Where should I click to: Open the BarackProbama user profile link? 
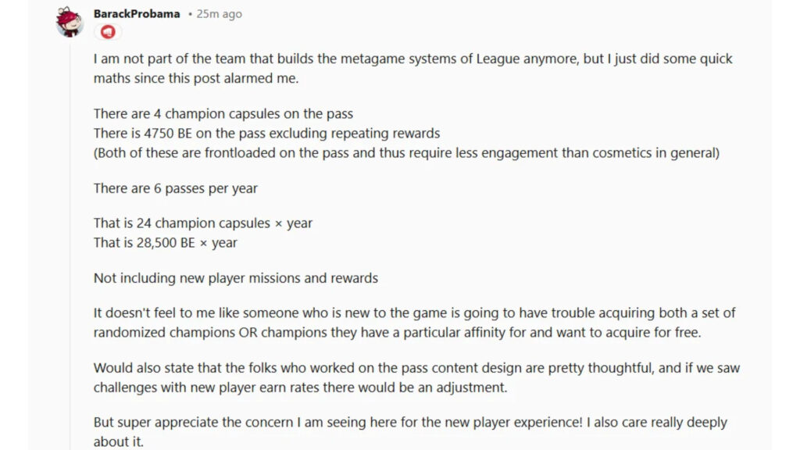(137, 14)
